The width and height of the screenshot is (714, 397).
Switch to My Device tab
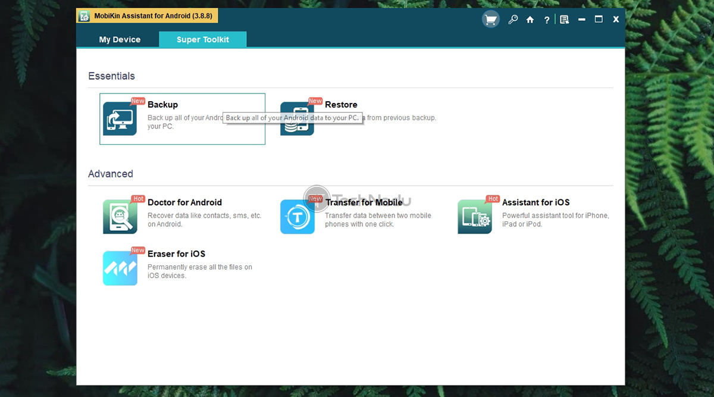click(120, 39)
